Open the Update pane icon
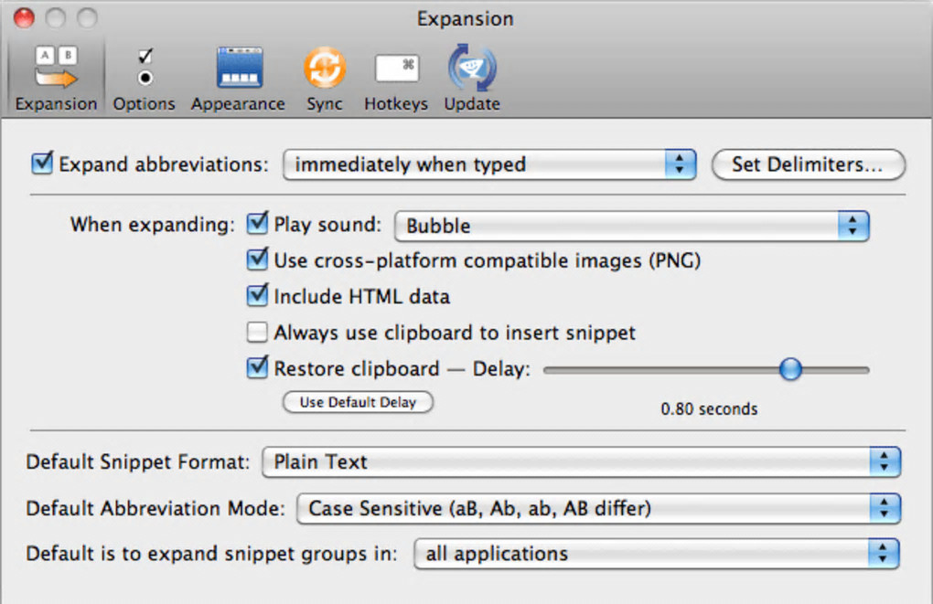This screenshot has width=933, height=604. point(471,70)
